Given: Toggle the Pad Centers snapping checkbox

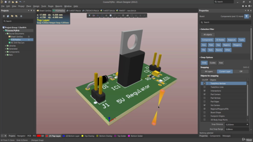Looking at the screenshot, I should point(204,94).
